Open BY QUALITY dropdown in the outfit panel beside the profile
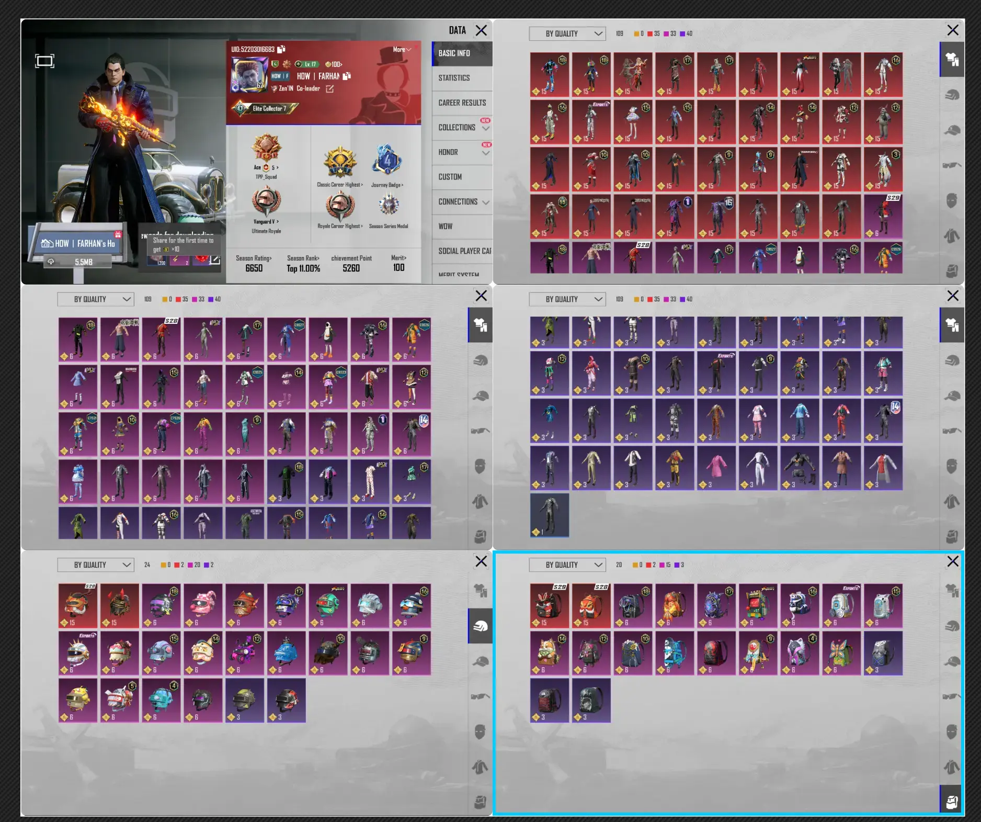The height and width of the screenshot is (822, 981). [567, 33]
